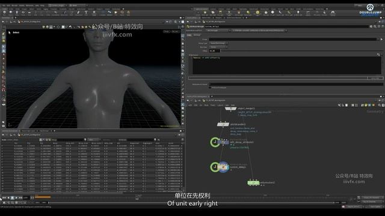The width and height of the screenshot is (385, 216).
Task: Open the Windows menu
Action: pos(29,5)
